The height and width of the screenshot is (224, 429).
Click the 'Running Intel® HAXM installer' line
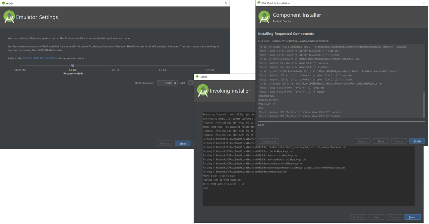pos(222,180)
